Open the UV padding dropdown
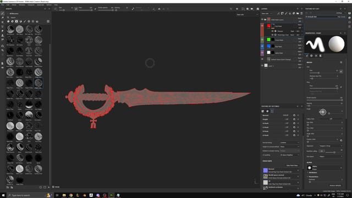Viewport: 352px width, 198px height. [x=289, y=155]
